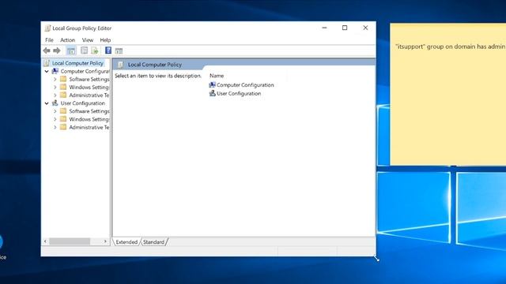Click the Computer Configuration icon in tree
Image resolution: width=506 pixels, height=284 pixels.
click(x=55, y=71)
